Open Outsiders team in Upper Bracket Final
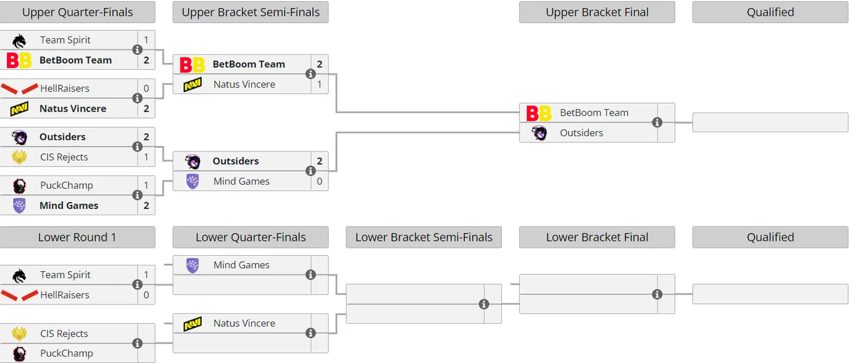 click(x=581, y=133)
